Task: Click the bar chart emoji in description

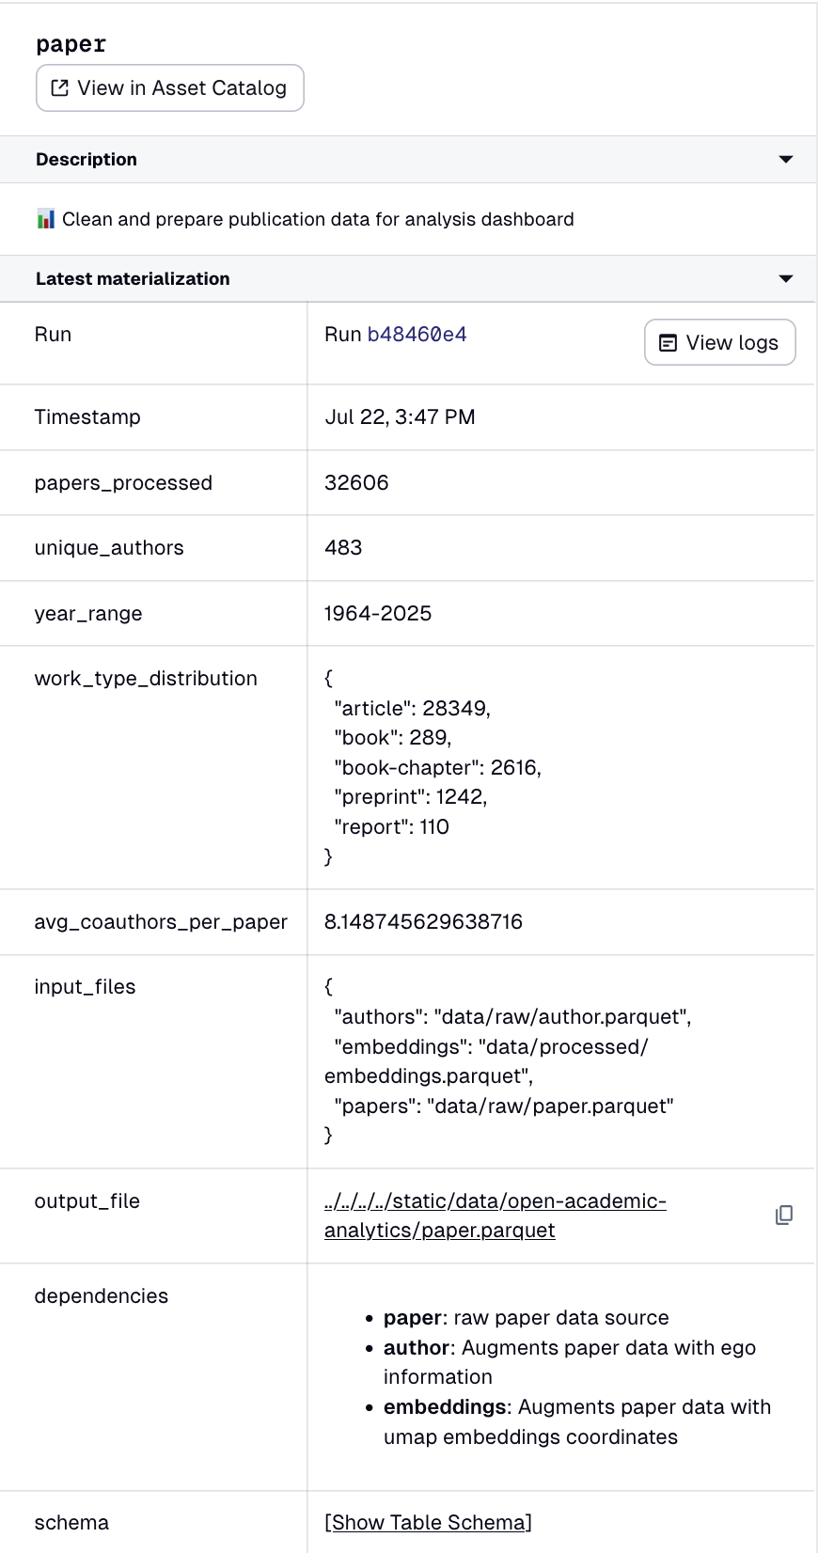Action: click(x=46, y=219)
